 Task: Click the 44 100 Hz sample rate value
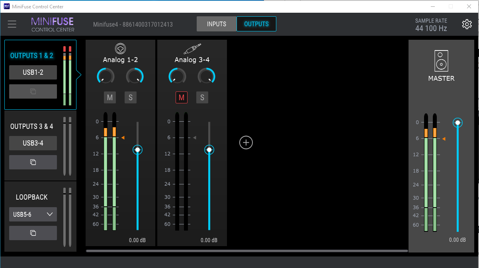431,28
